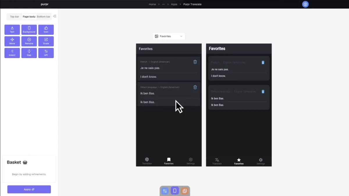Select the Scale refinement tool
The image size is (349, 196).
[46, 41]
